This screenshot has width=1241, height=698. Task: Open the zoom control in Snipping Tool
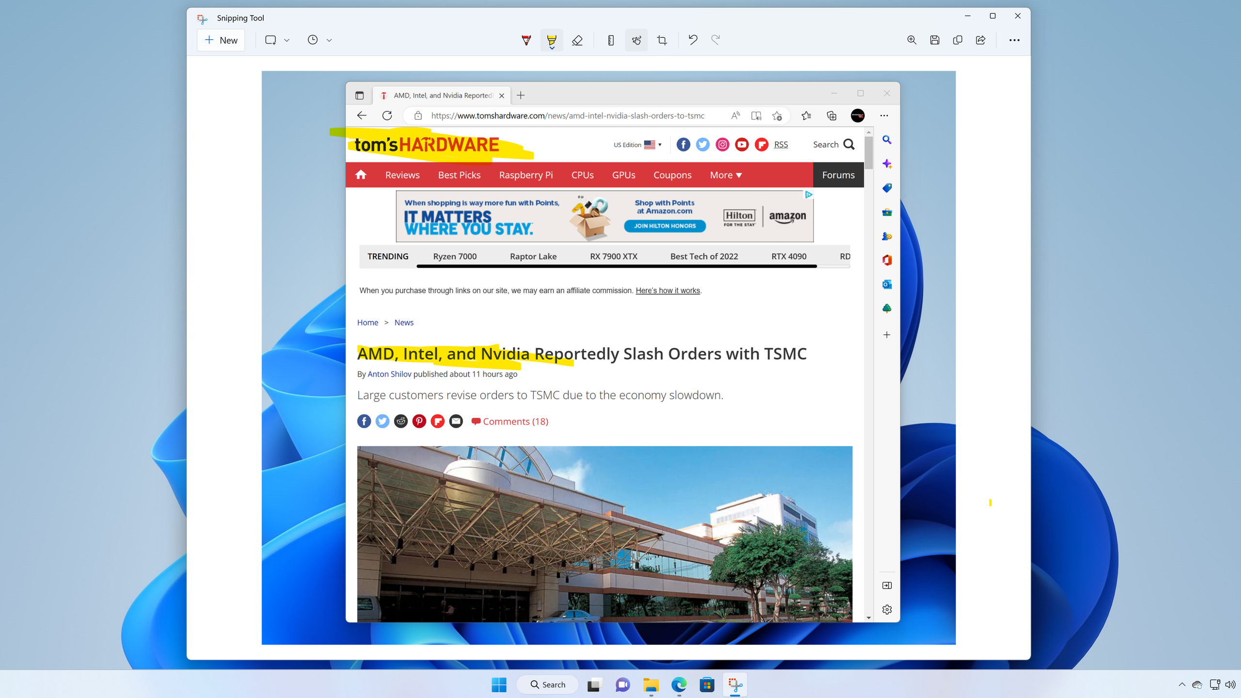(912, 40)
